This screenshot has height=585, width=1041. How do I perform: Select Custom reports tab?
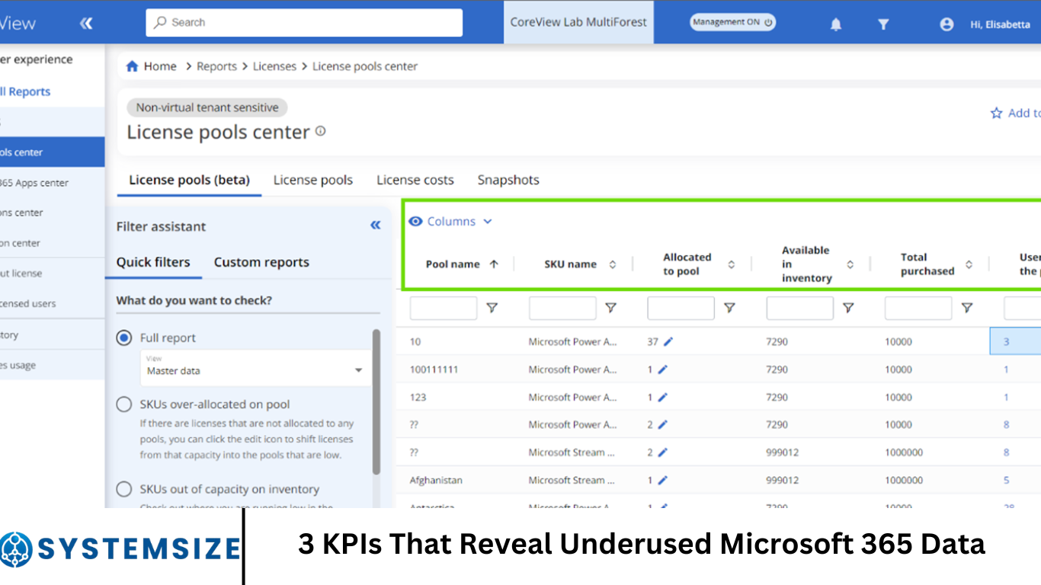[261, 262]
